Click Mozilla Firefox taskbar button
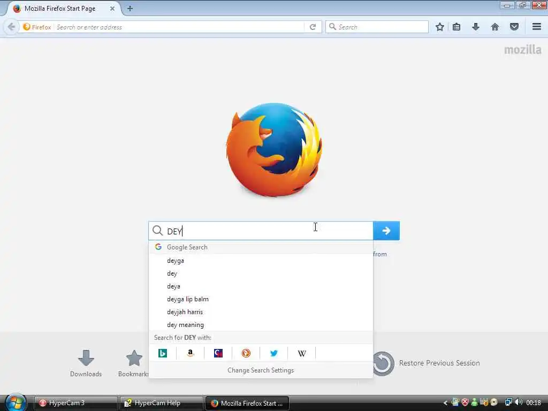 [247, 403]
